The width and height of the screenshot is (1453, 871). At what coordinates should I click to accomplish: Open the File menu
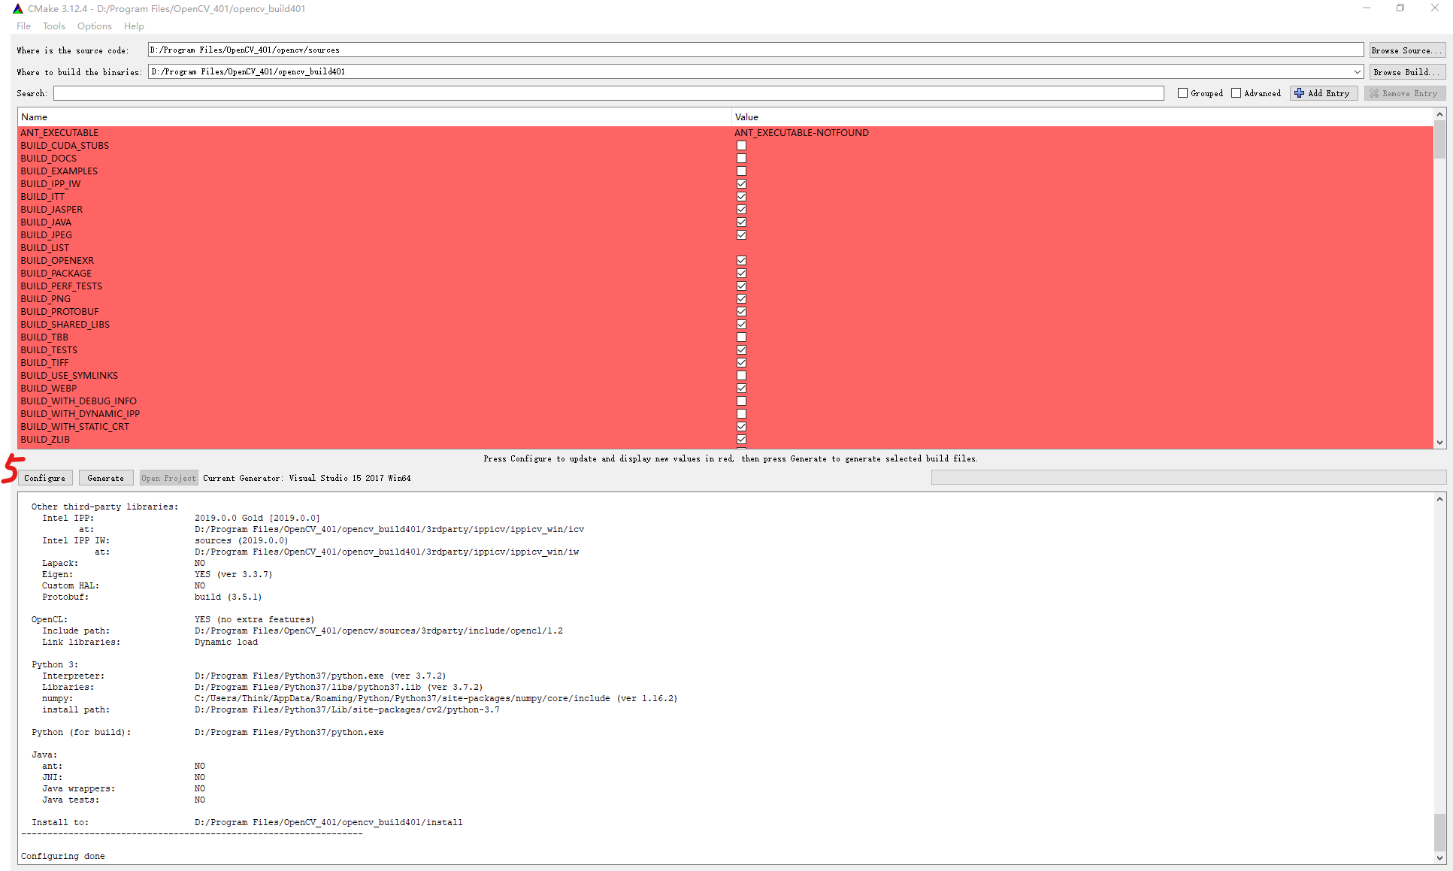(x=24, y=26)
